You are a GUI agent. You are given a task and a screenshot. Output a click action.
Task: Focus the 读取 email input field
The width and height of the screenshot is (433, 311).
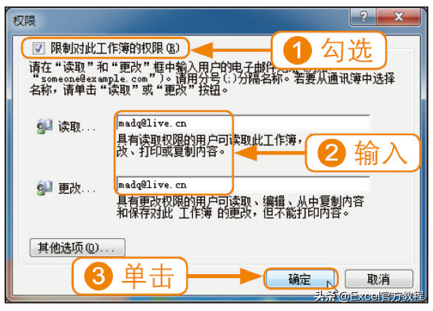point(243,123)
